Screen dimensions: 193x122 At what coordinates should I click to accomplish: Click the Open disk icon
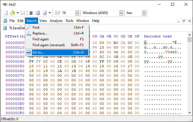38,13
